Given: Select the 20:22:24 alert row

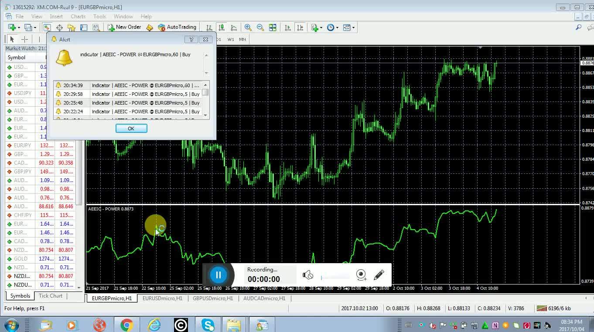Looking at the screenshot, I should click(128, 112).
